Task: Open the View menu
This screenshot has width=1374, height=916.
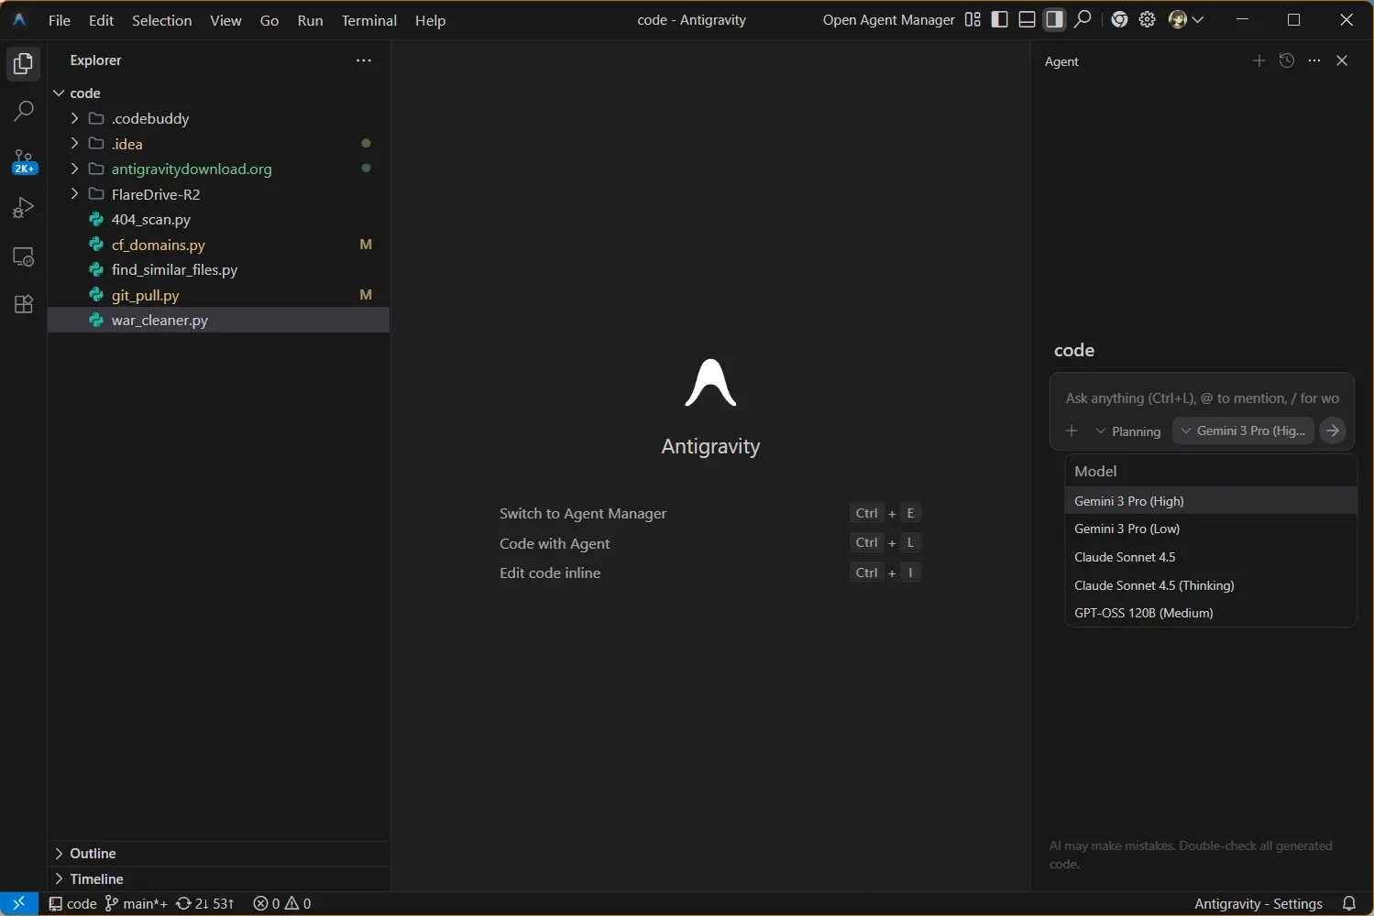Action: 225,20
